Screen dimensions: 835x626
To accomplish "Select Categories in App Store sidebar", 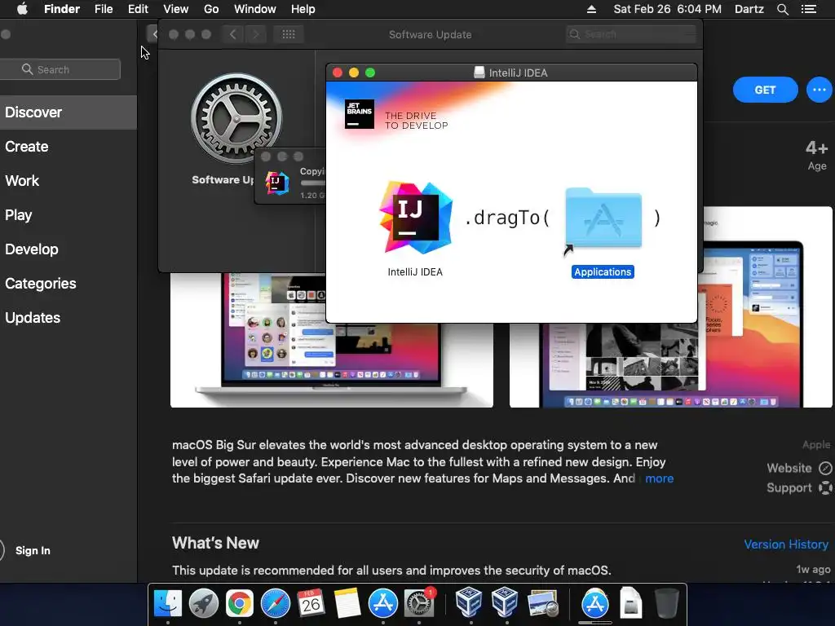I will pyautogui.click(x=68, y=283).
